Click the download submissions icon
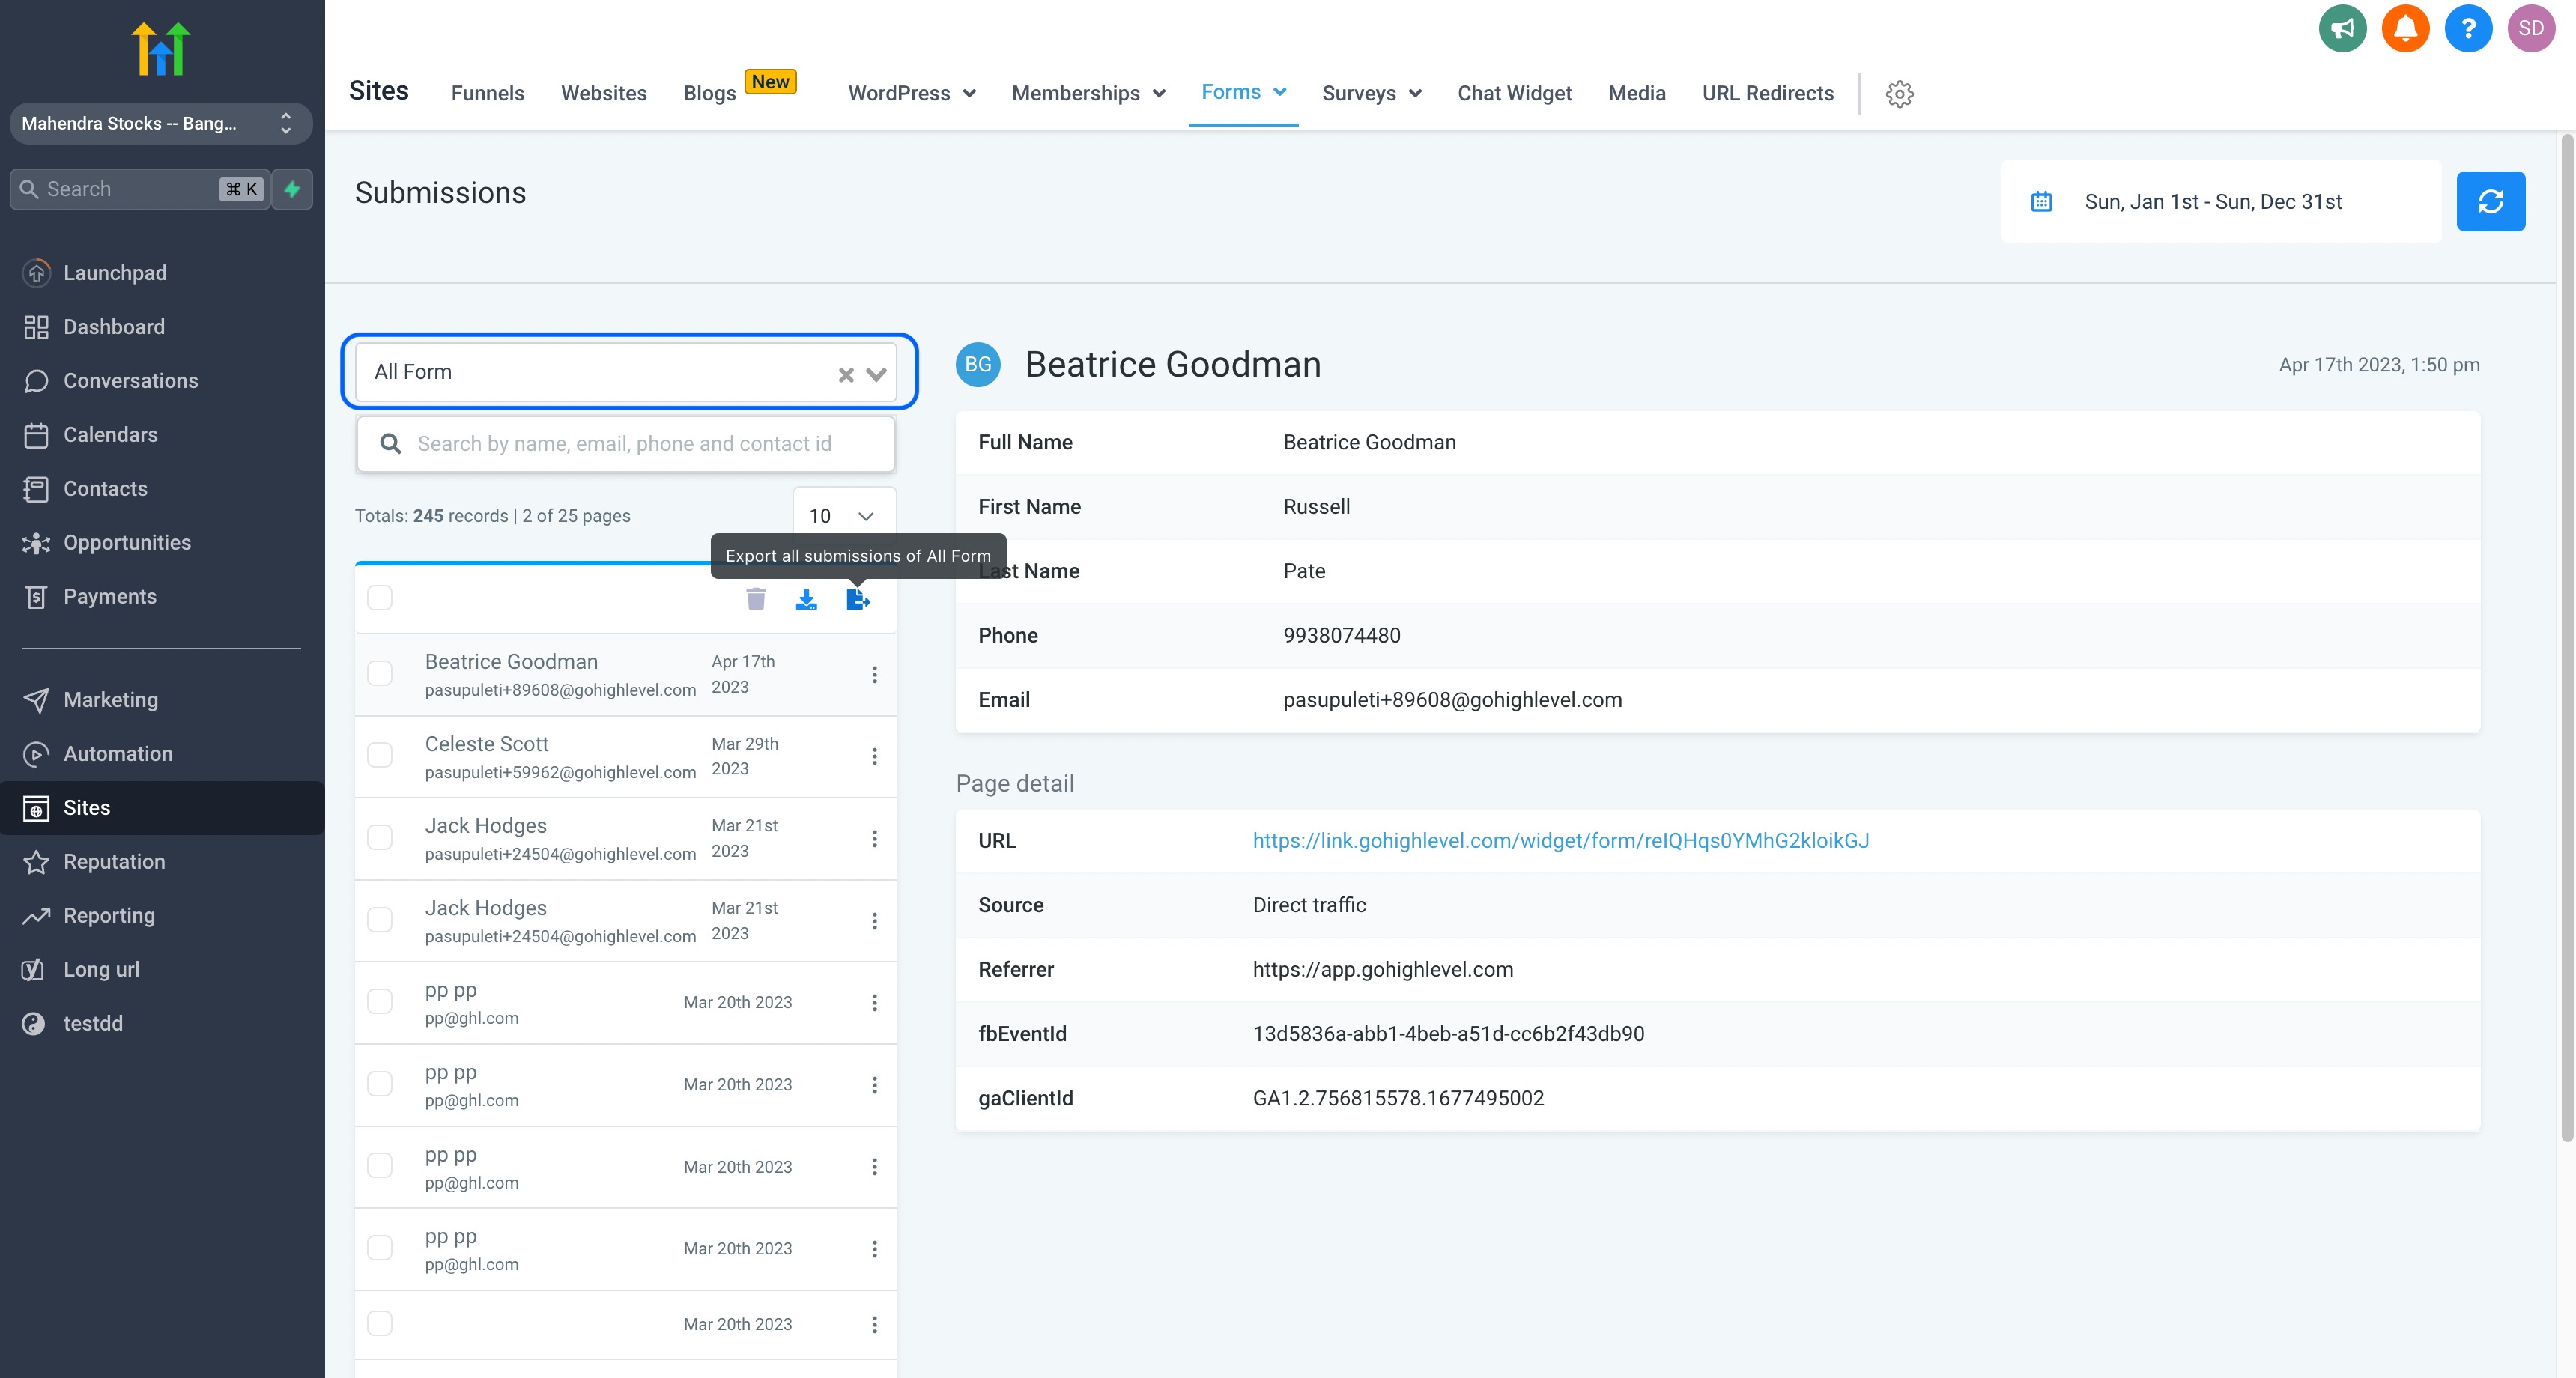The image size is (2576, 1378). point(806,599)
